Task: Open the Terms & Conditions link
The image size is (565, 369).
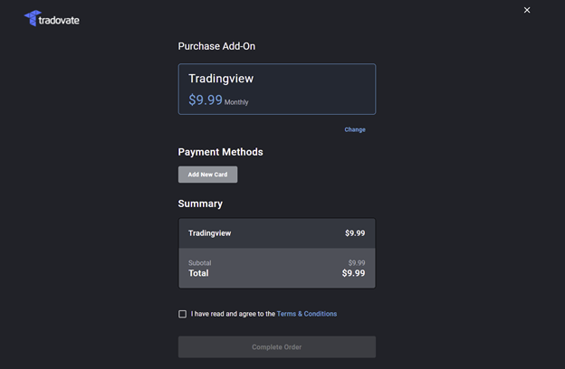Action: pos(307,314)
